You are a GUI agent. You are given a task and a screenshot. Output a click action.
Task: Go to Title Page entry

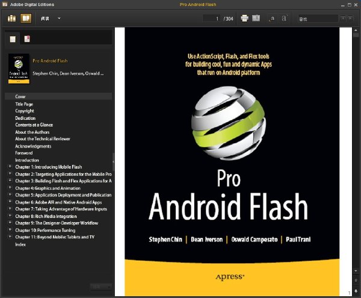click(x=24, y=104)
